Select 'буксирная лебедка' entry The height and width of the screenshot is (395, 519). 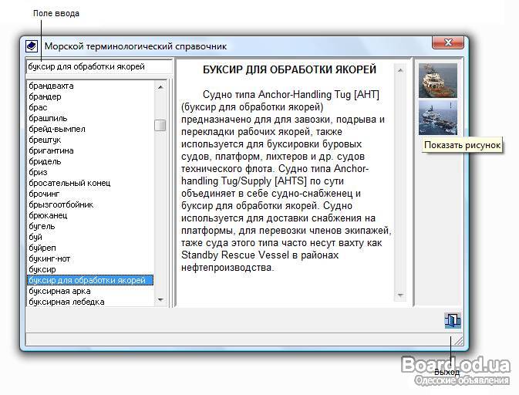point(64,302)
